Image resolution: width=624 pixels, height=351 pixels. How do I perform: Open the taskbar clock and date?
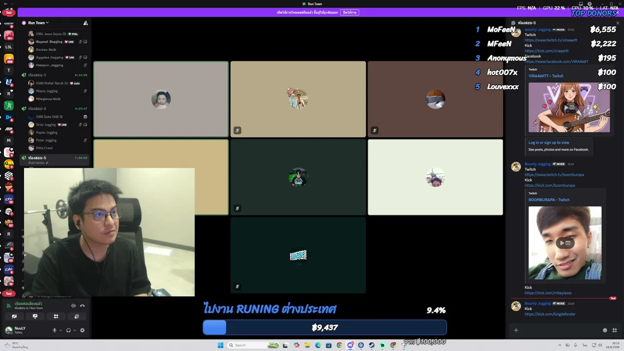tap(612, 345)
